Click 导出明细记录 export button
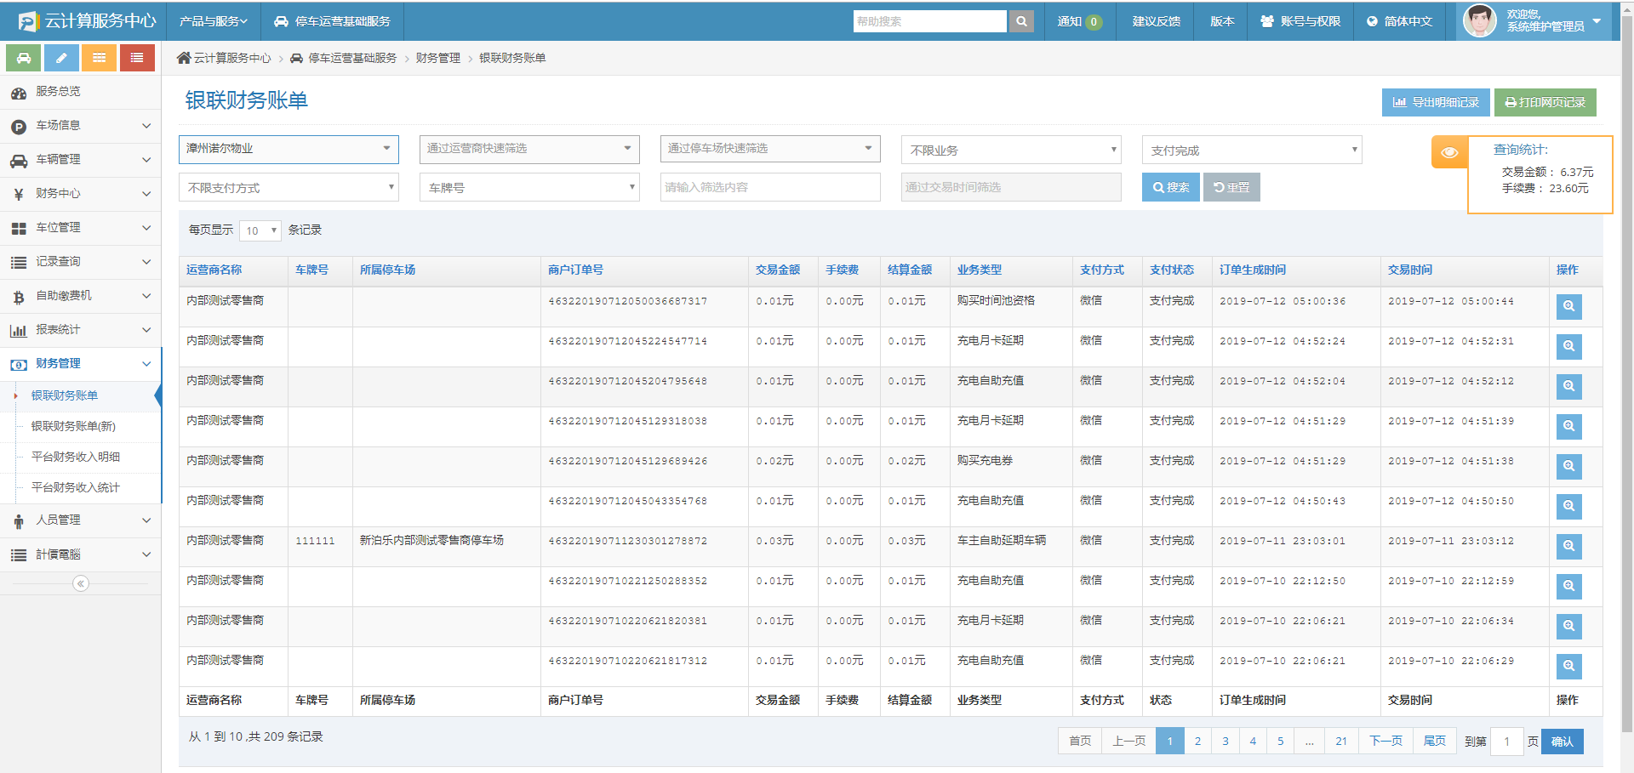The image size is (1634, 773). tap(1436, 102)
